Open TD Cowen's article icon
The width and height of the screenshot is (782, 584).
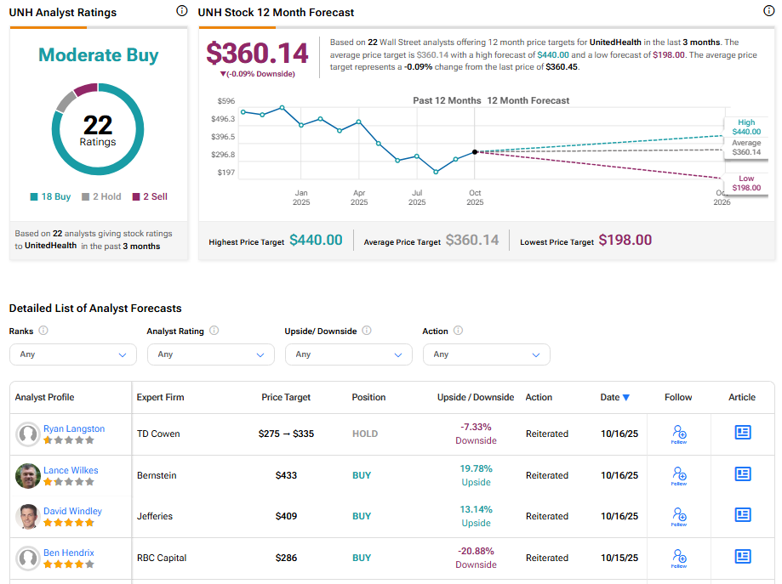743,433
